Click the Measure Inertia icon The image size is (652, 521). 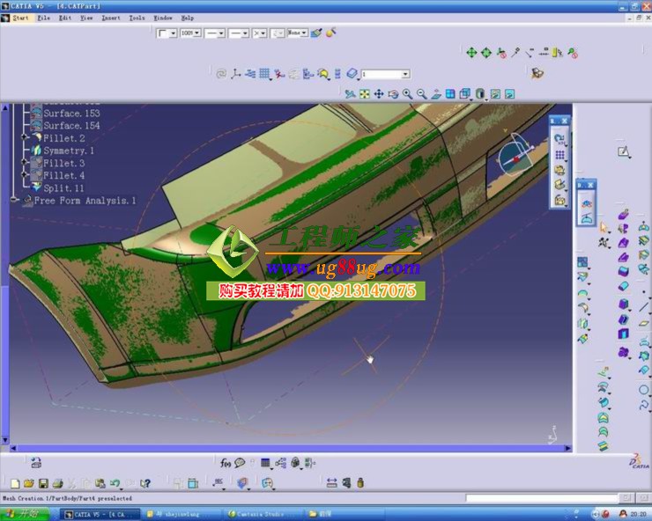click(x=360, y=483)
